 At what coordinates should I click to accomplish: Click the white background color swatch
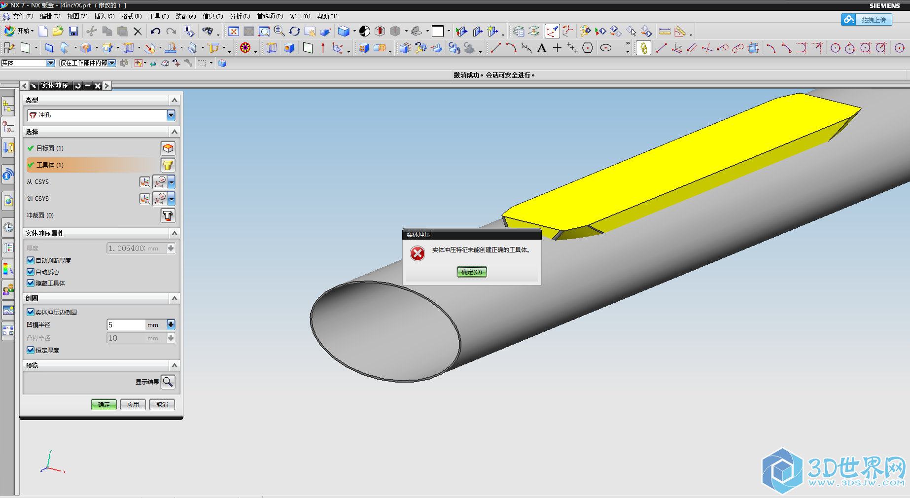tap(438, 31)
